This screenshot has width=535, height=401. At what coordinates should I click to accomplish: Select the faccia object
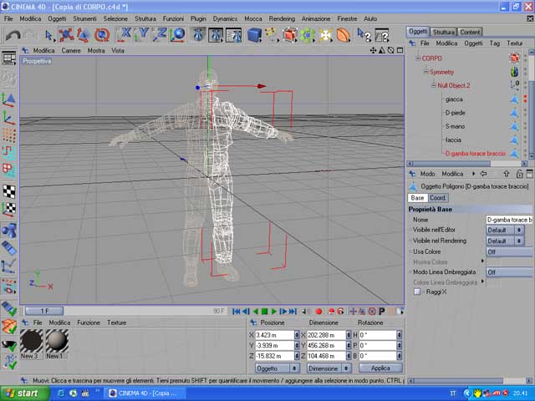[x=453, y=140]
